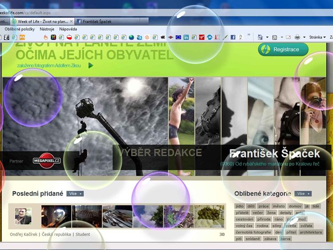The image size is (333, 250).
Task: Open the Facebook favorites bar icon
Action: [x=233, y=37]
